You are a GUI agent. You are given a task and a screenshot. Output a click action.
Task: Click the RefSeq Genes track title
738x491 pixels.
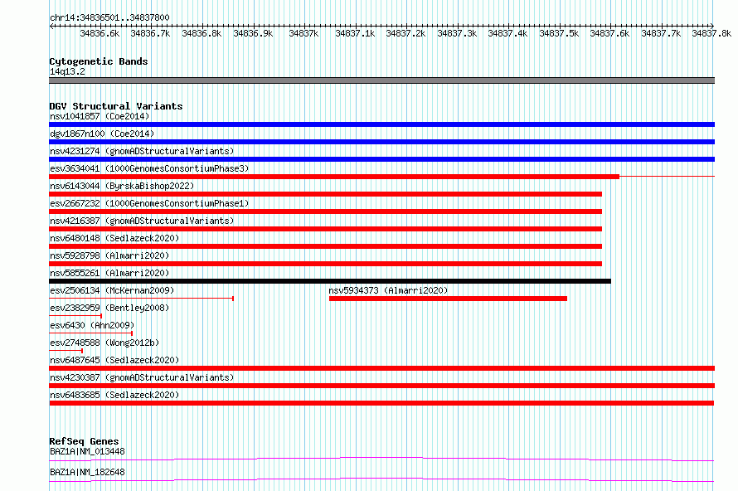pos(84,441)
